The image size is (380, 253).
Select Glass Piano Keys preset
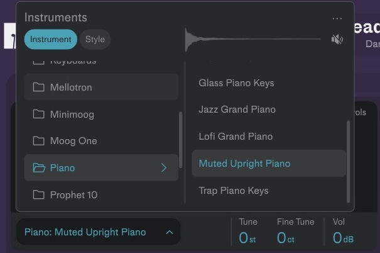[x=236, y=82]
